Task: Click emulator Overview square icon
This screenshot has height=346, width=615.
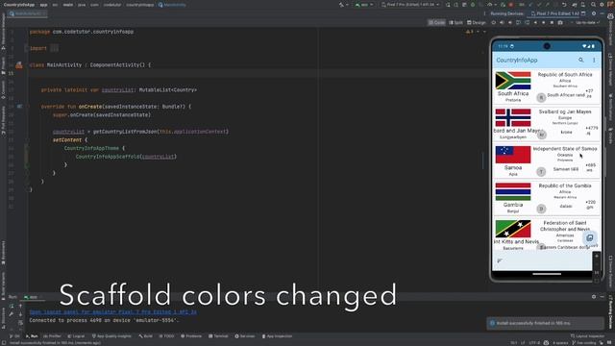Action: pos(552,23)
